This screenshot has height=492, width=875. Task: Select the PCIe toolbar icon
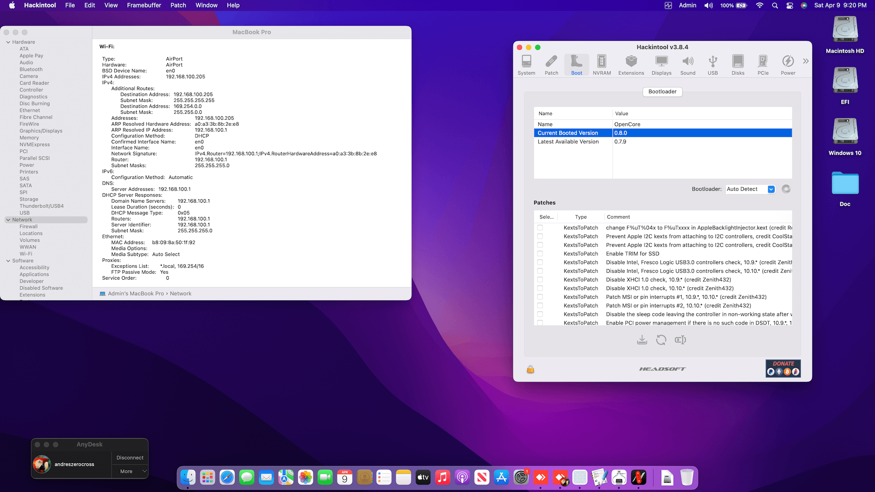[762, 65]
